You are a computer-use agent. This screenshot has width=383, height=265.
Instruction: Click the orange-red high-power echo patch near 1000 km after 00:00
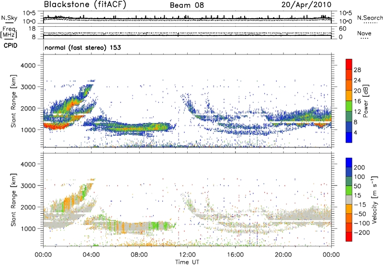pyautogui.click(x=57, y=126)
